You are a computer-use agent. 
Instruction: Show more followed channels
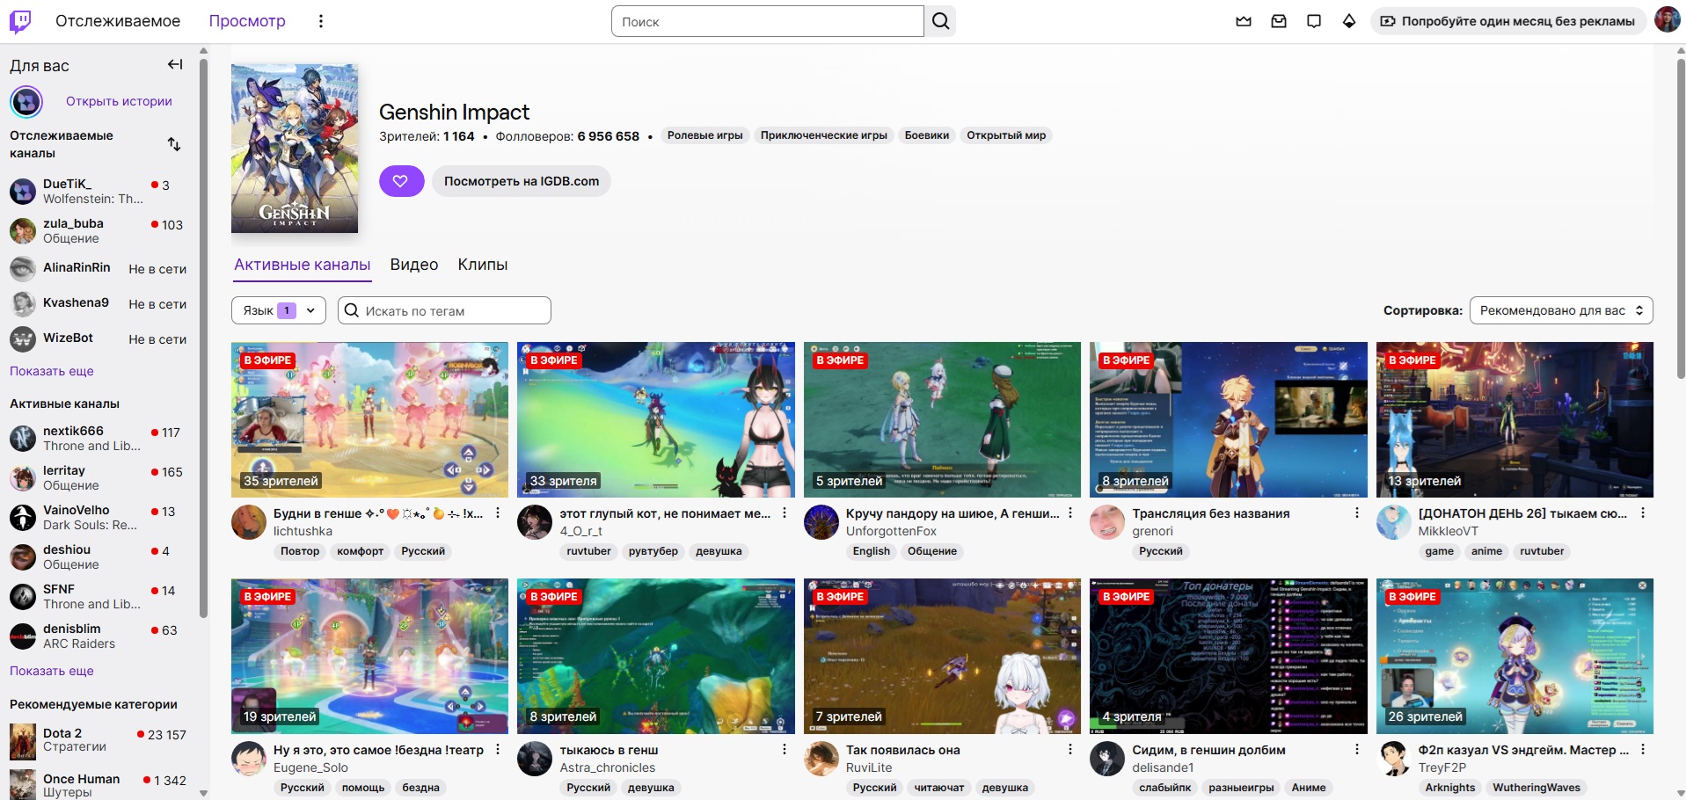(x=52, y=371)
